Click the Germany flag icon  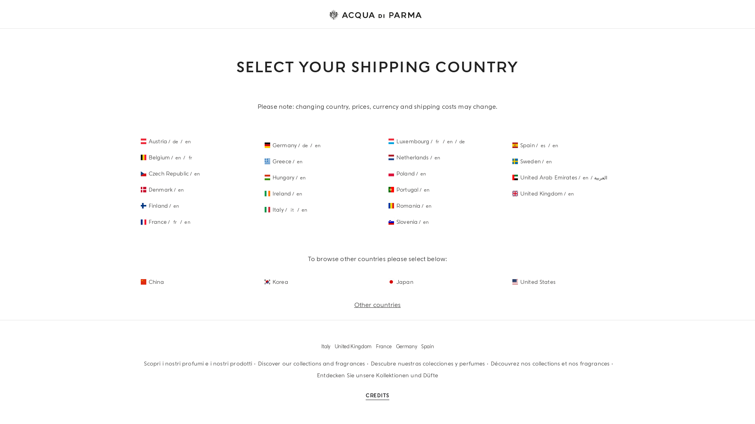(x=267, y=145)
